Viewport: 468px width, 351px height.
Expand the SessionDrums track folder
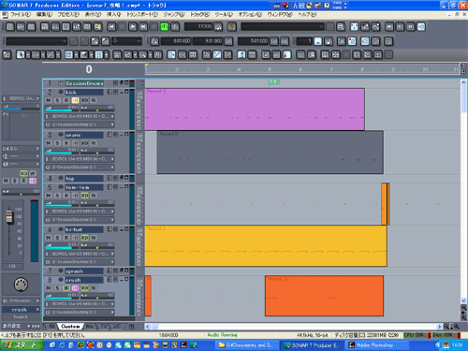(61, 83)
